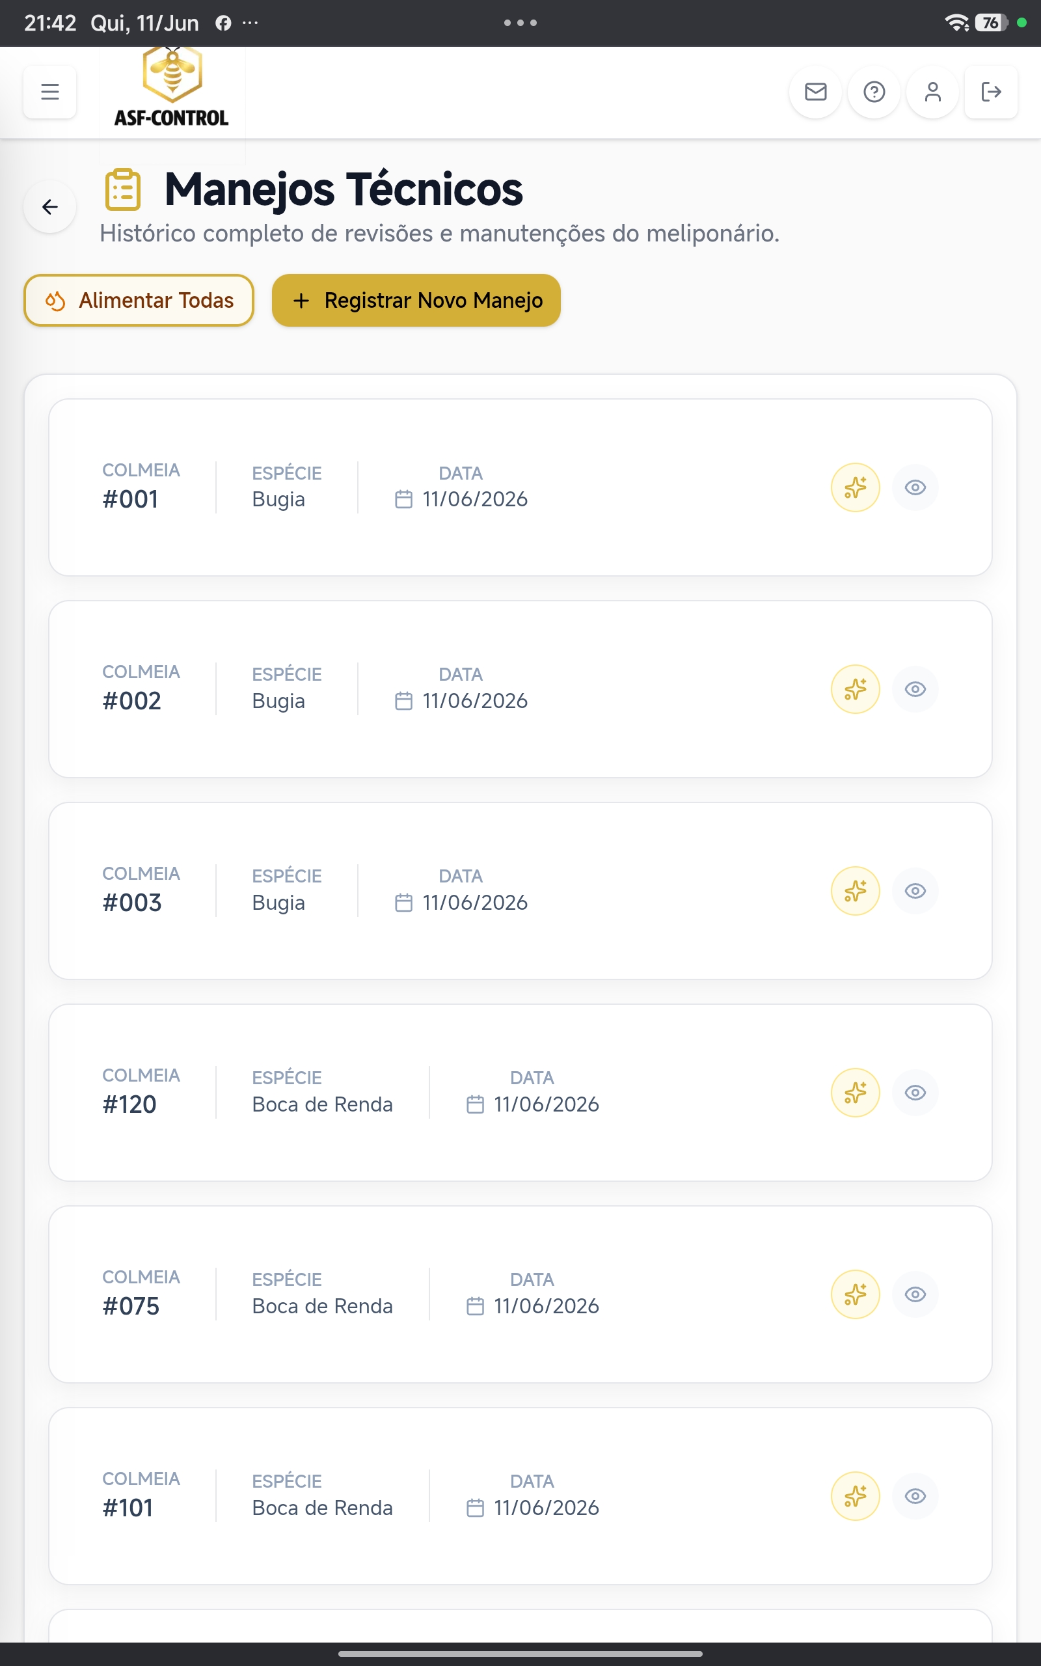The height and width of the screenshot is (1666, 1041).
Task: View details eye icon for colmeia #002
Action: 915,689
